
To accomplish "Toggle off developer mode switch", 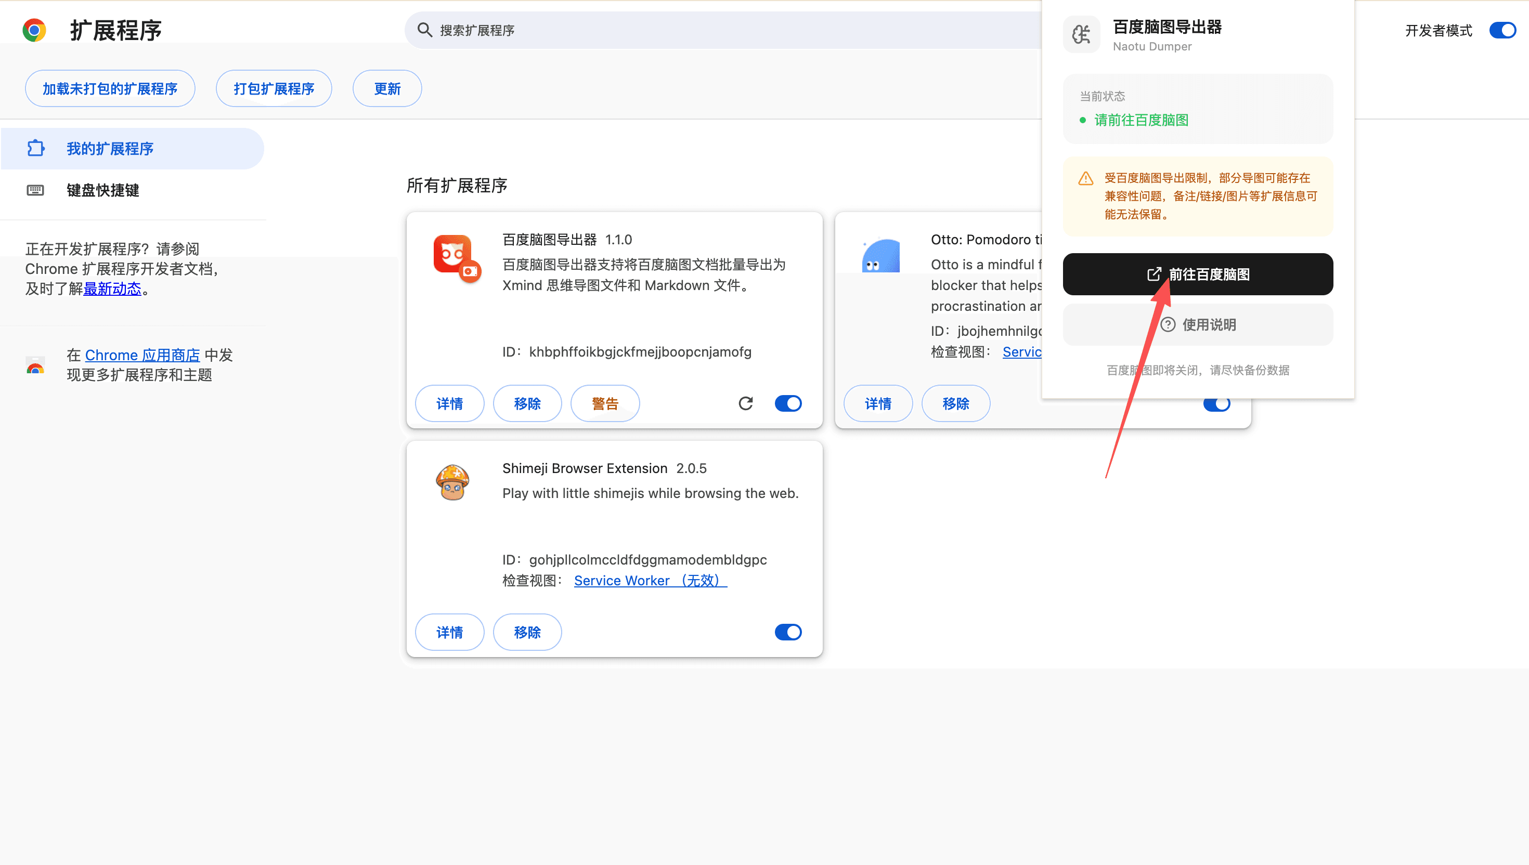I will click(1502, 30).
